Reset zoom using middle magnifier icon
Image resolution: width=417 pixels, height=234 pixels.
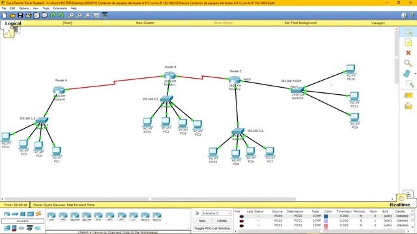[79, 16]
